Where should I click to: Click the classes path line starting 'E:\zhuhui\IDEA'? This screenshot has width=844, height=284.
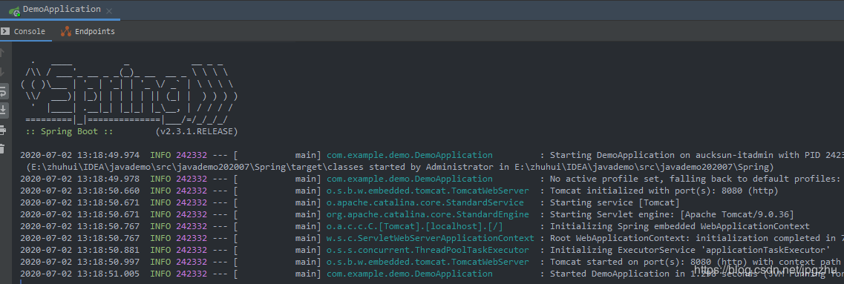pyautogui.click(x=399, y=167)
